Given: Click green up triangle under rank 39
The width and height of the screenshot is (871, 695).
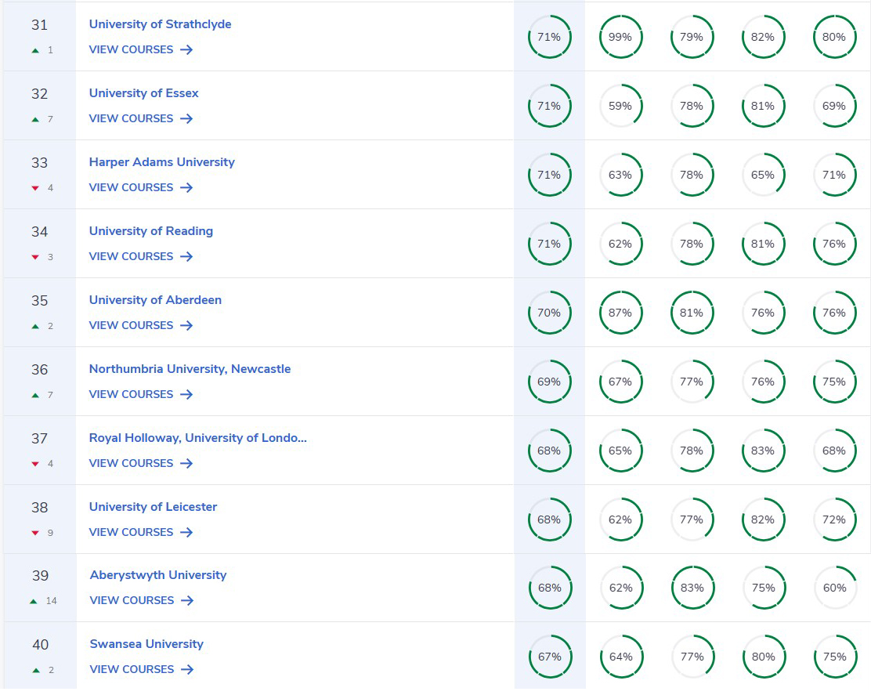Looking at the screenshot, I should pos(34,602).
